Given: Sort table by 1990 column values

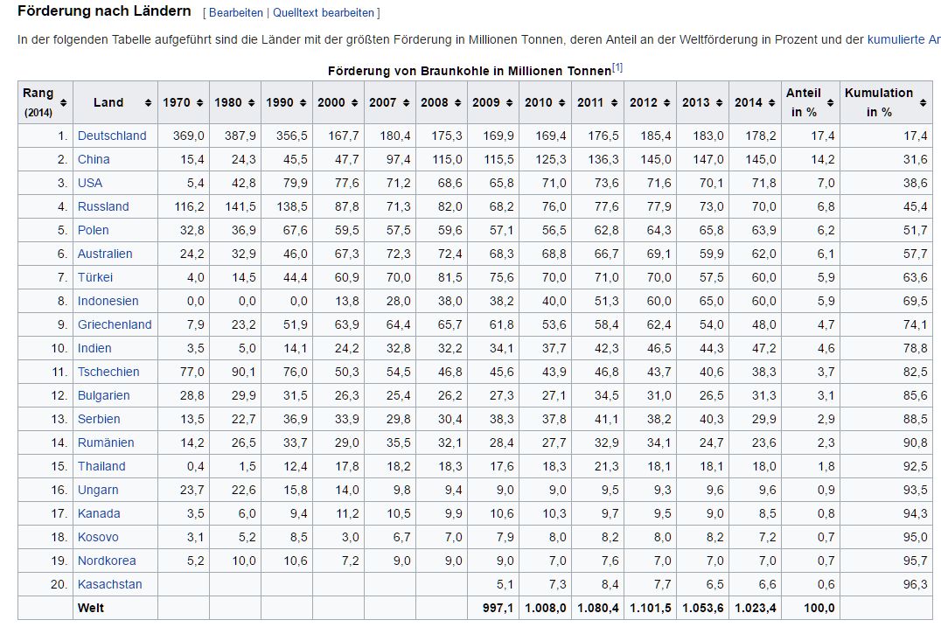Looking at the screenshot, I should tap(304, 103).
